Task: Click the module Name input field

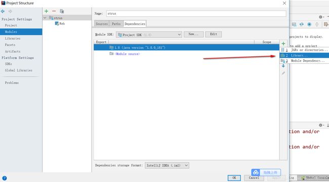Action: [196, 14]
